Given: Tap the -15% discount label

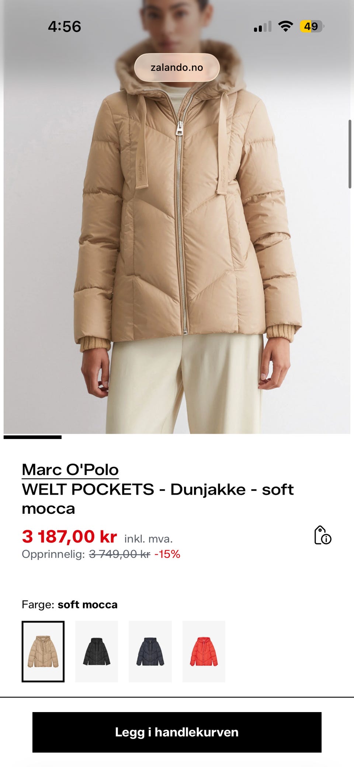Looking at the screenshot, I should pos(167,554).
